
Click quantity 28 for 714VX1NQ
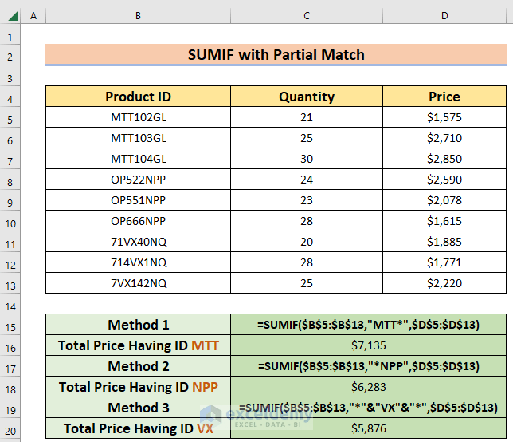(307, 262)
